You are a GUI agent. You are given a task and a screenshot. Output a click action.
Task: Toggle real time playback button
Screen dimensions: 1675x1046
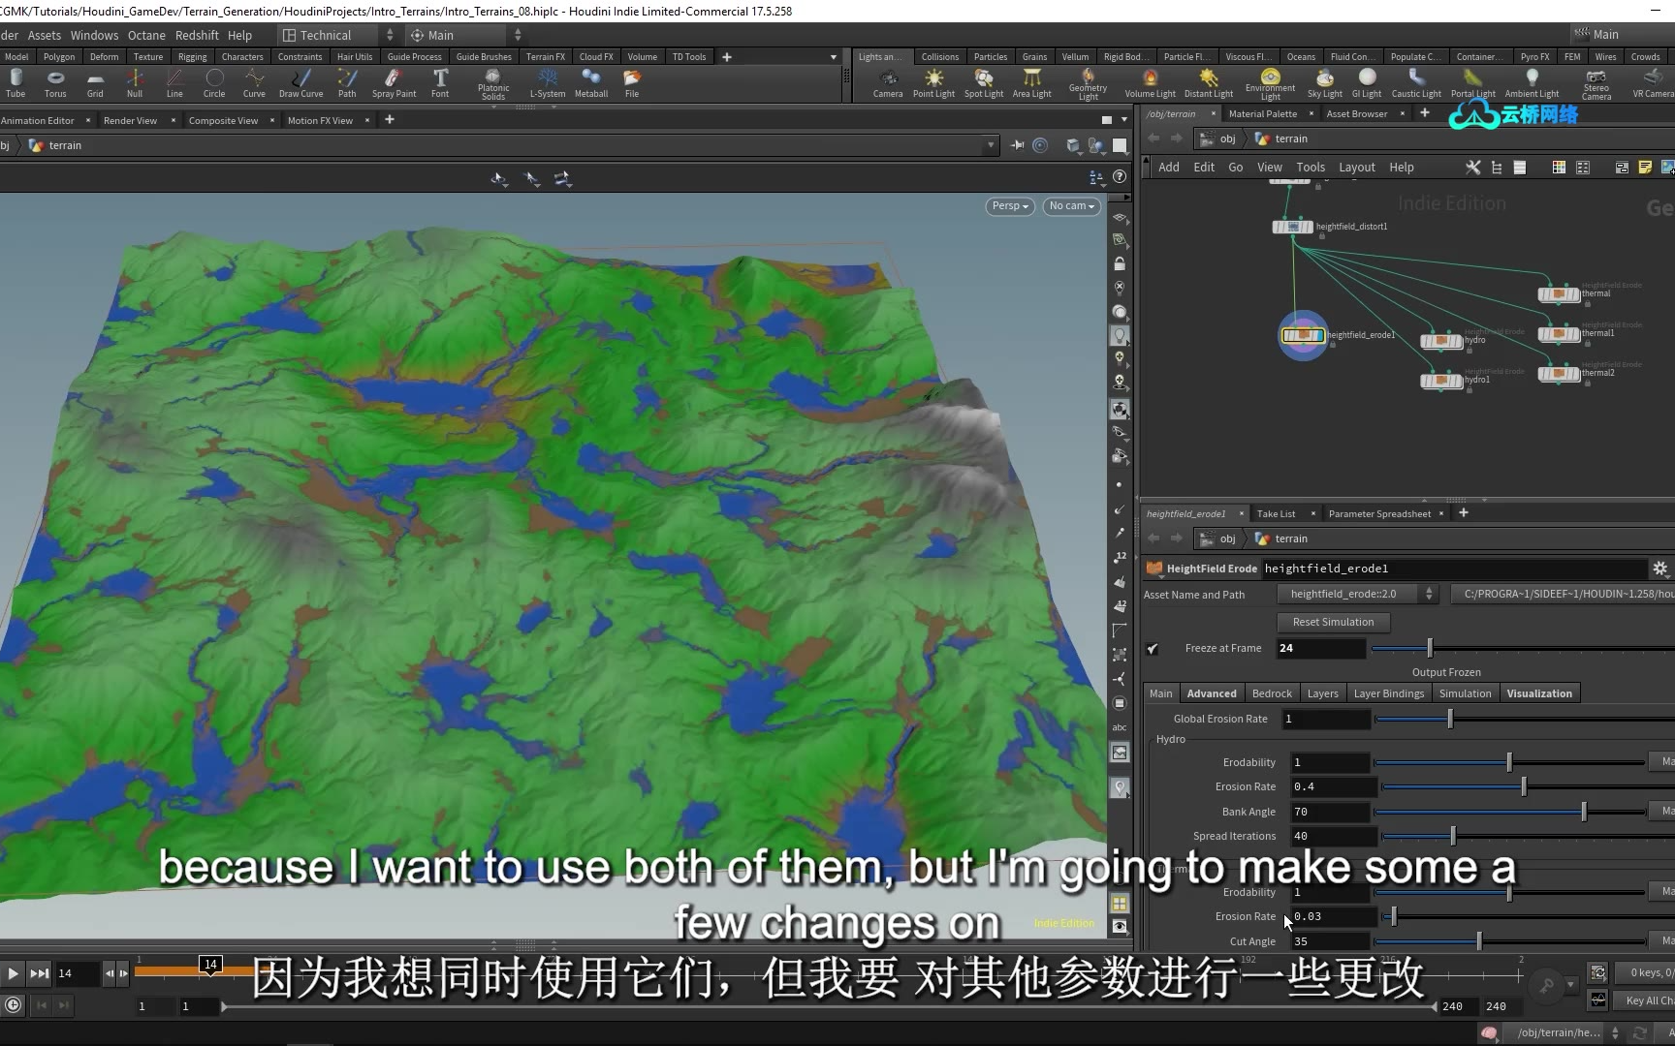pyautogui.click(x=13, y=1005)
